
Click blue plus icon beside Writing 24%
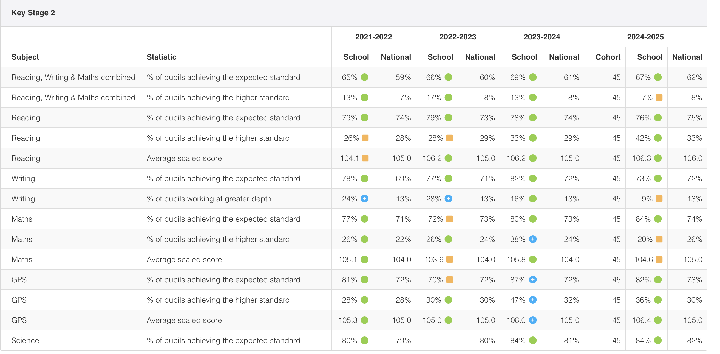click(364, 199)
